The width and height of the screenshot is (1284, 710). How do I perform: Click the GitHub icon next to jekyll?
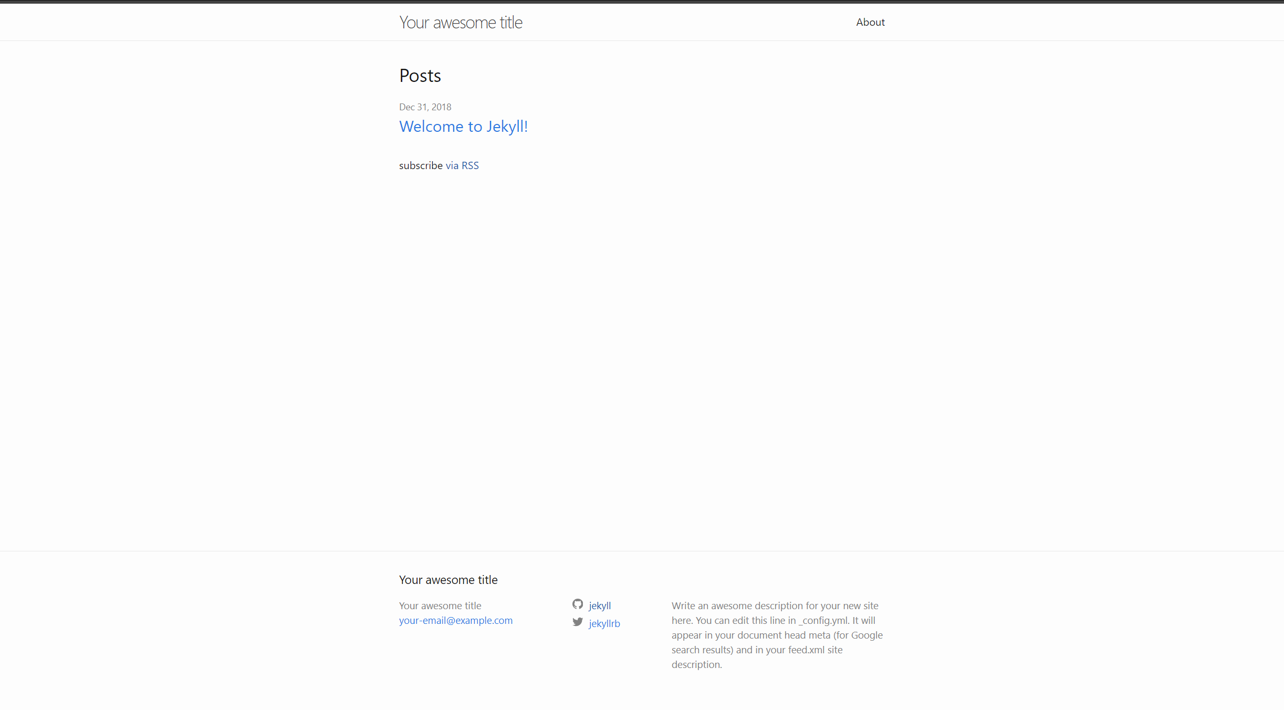(578, 604)
